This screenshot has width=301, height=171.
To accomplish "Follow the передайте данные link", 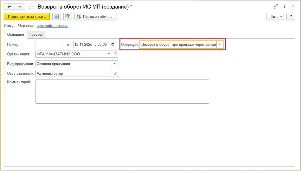I will [x=52, y=26].
